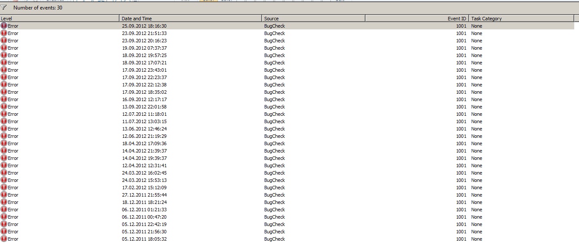Sort by Task Category column header
This screenshot has height=245, width=579.
click(x=522, y=19)
